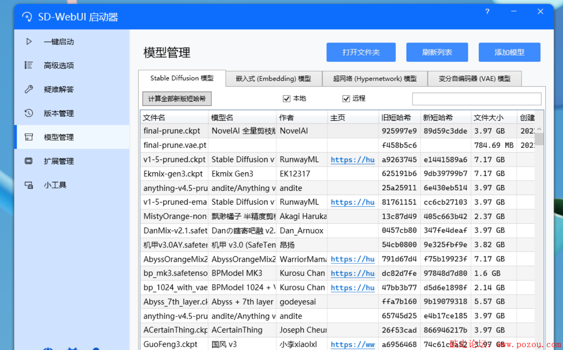563x350 pixels.
Task: Select 模型管理 in sidebar
Action: pyautogui.click(x=72, y=137)
